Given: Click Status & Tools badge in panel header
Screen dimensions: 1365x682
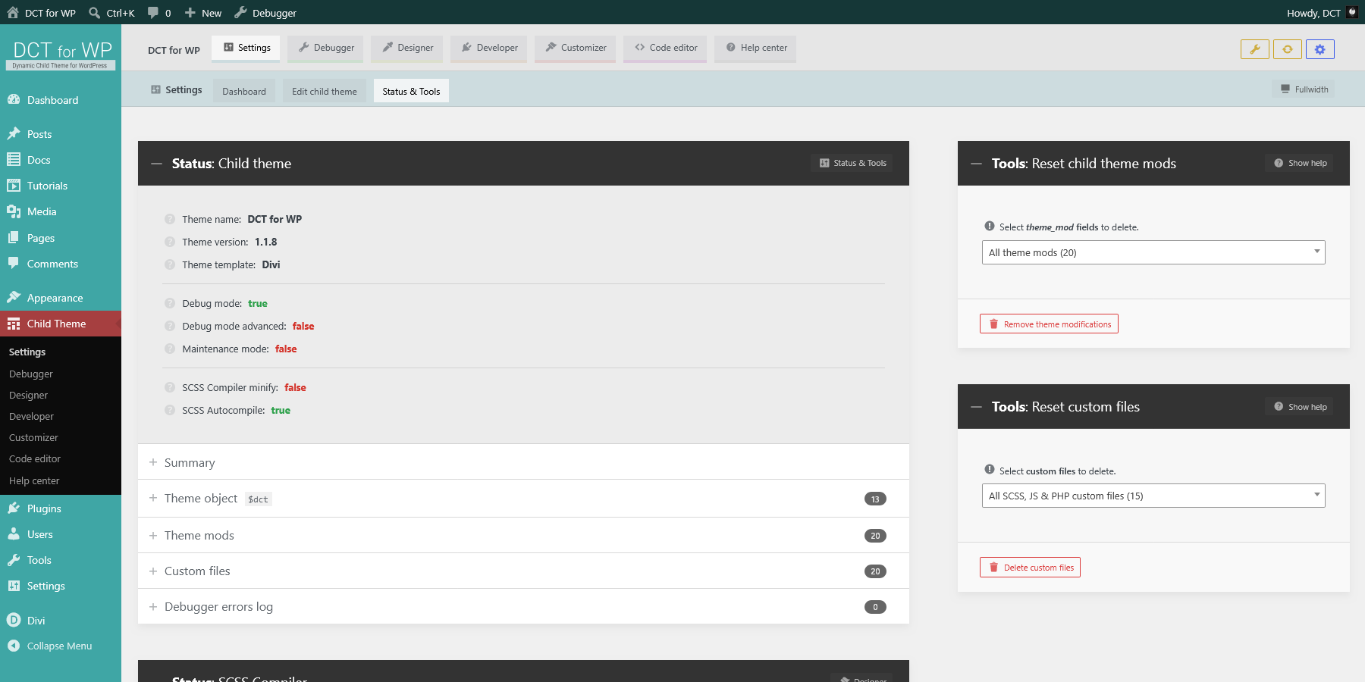Looking at the screenshot, I should 852,163.
